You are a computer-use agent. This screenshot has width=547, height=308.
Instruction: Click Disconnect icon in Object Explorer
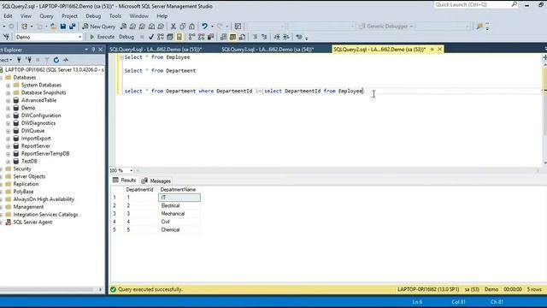(x=28, y=60)
